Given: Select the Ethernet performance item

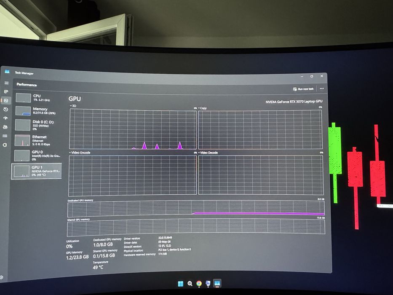Looking at the screenshot, I should tap(37, 140).
